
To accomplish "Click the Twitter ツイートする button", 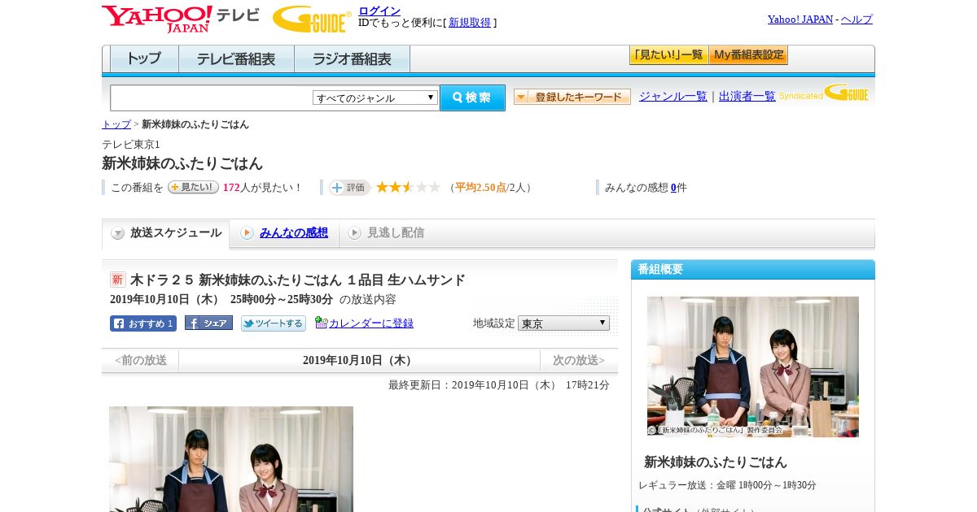I will (x=274, y=323).
